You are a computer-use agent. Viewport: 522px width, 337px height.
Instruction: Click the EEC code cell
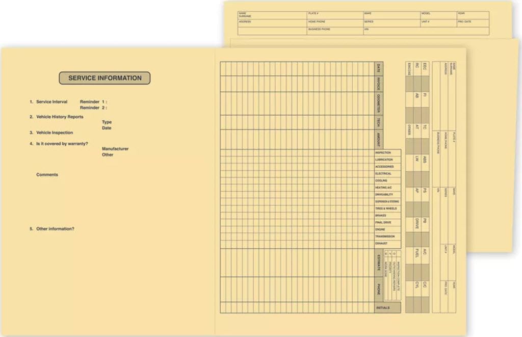point(425,69)
